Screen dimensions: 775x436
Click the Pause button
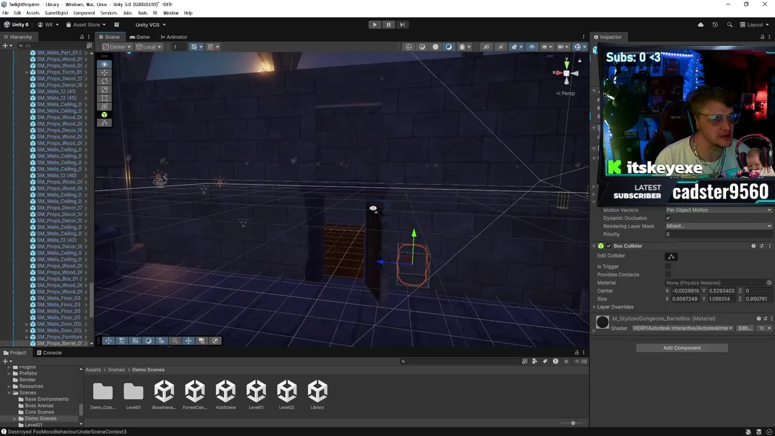point(389,25)
